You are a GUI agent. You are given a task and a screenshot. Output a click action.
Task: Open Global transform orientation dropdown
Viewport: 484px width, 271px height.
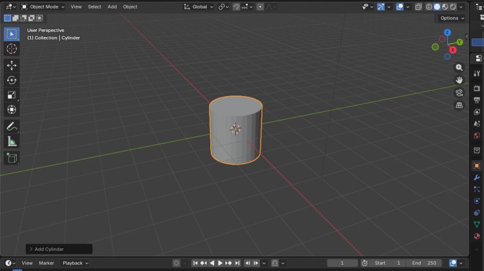tap(199, 7)
